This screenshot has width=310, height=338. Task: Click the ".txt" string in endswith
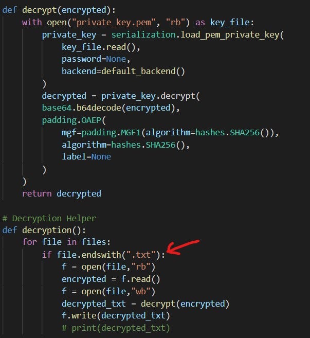pos(141,255)
